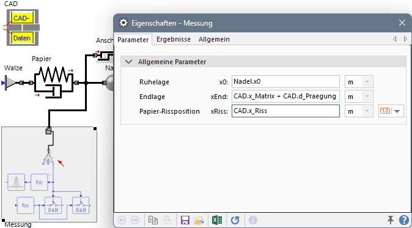Image resolution: width=412 pixels, height=228 pixels.
Task: Click the first S&H block in Messung
Action: point(53,205)
